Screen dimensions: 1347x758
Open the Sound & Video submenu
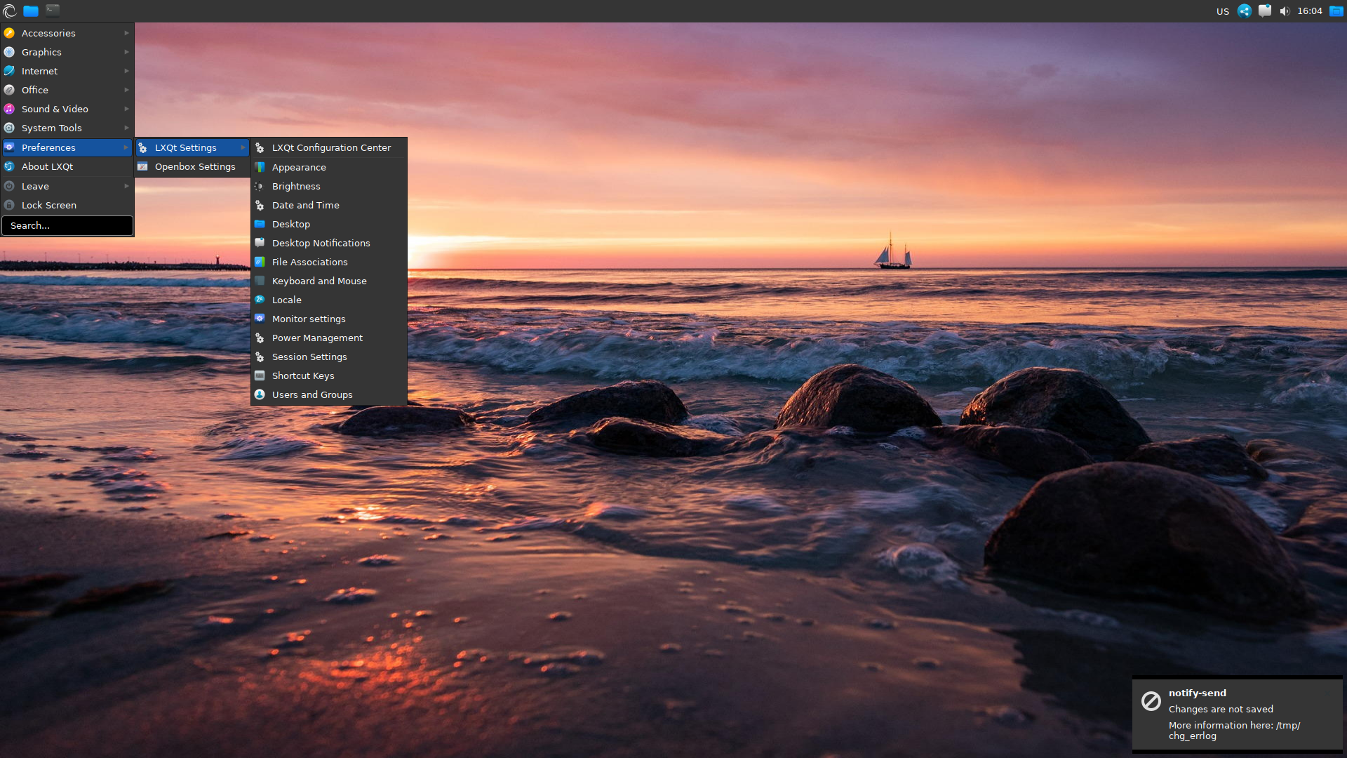(x=67, y=109)
